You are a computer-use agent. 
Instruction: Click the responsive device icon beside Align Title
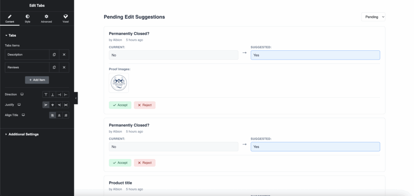tap(23, 115)
